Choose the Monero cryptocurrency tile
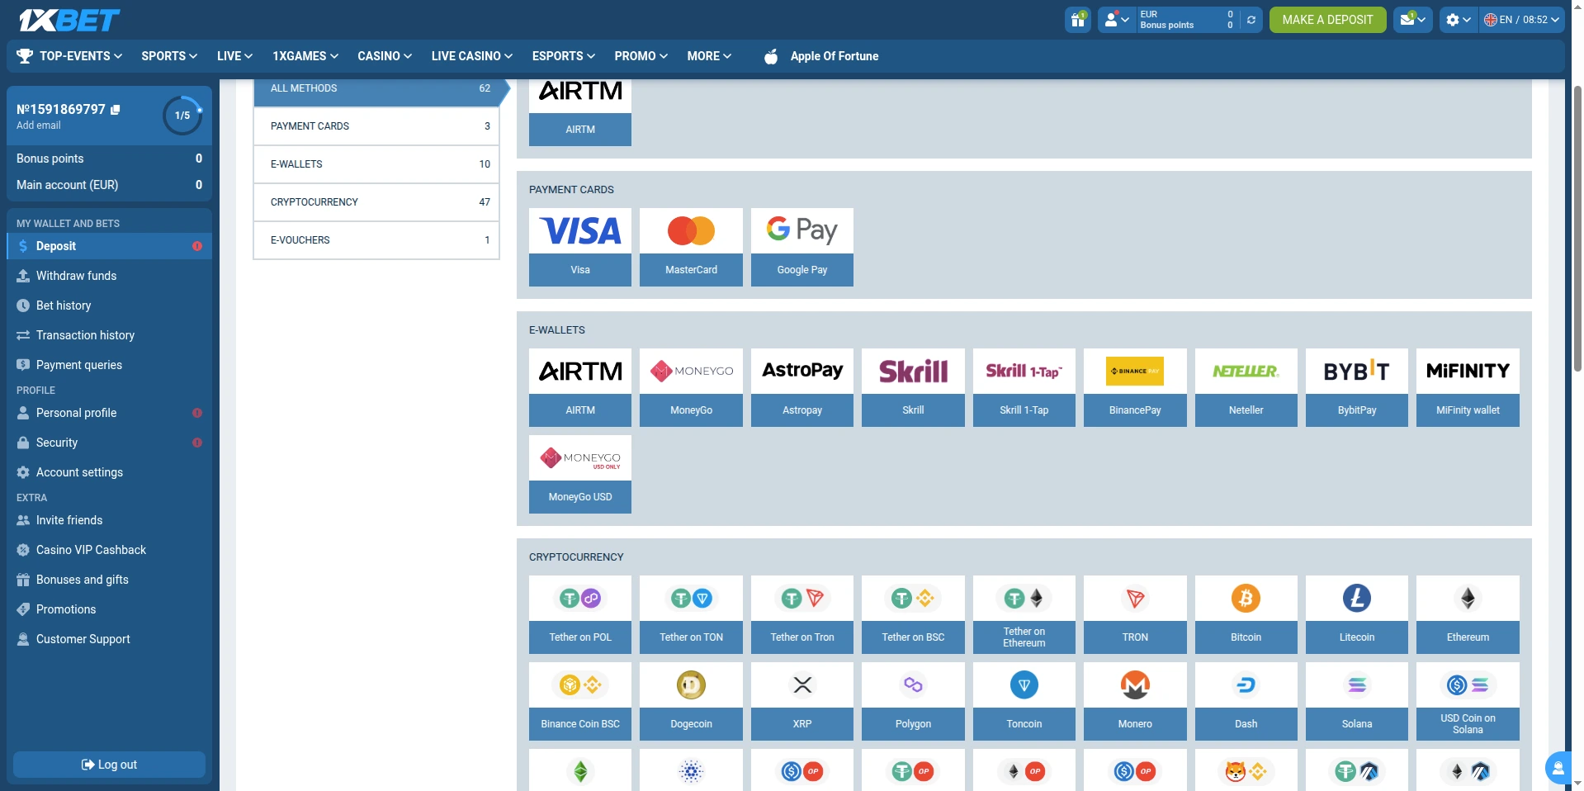1584x791 pixels. point(1134,701)
